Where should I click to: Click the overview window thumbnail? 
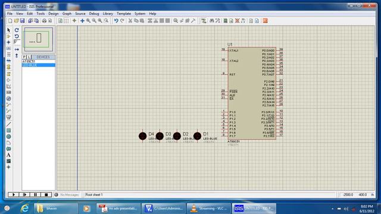(x=39, y=40)
